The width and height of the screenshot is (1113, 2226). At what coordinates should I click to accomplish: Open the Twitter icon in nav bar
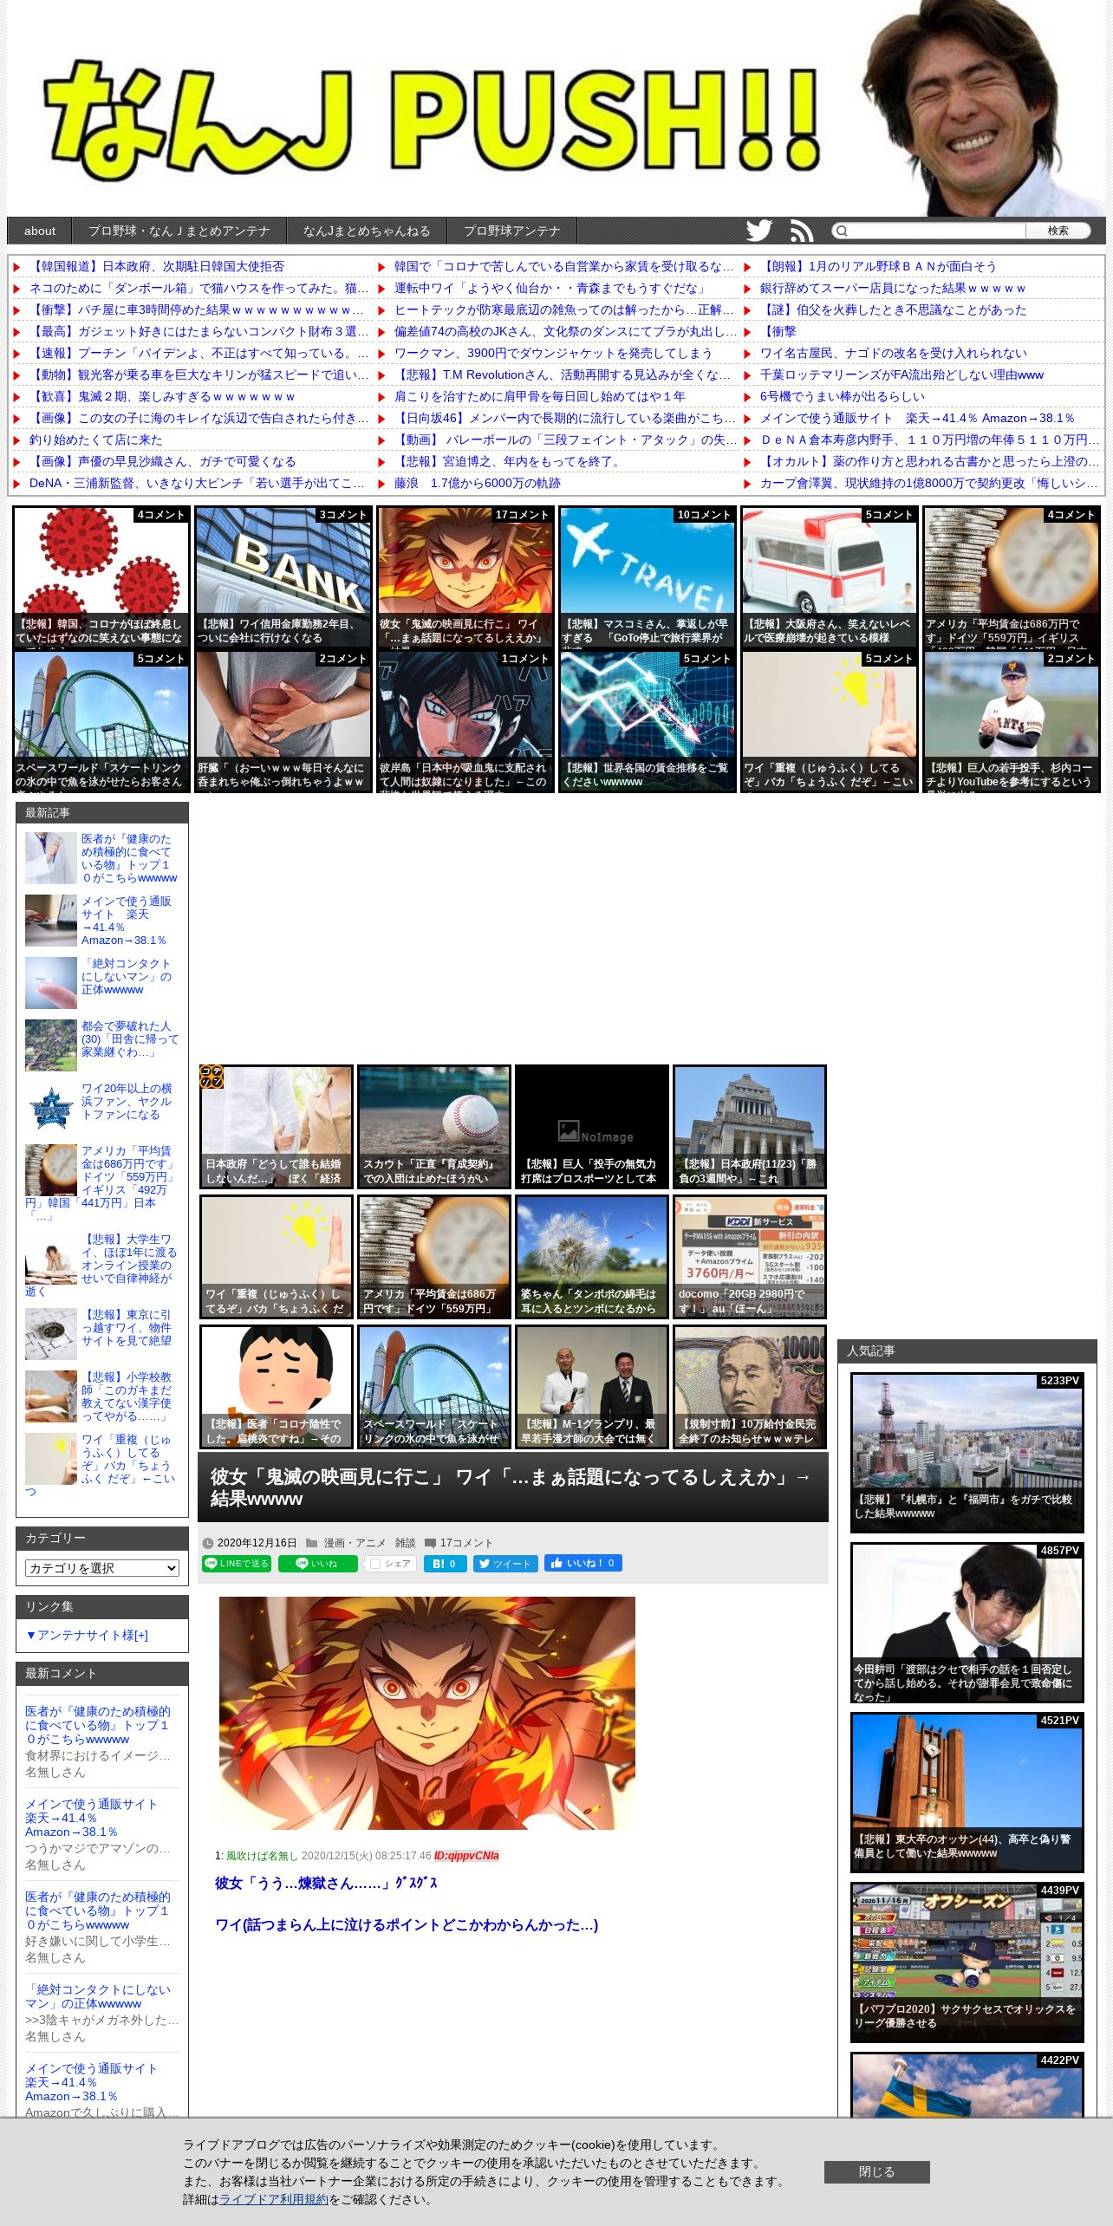[759, 231]
